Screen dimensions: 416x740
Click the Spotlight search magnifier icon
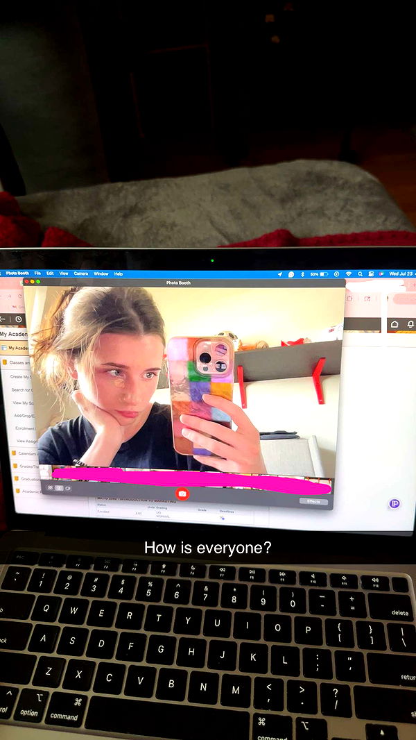click(360, 274)
